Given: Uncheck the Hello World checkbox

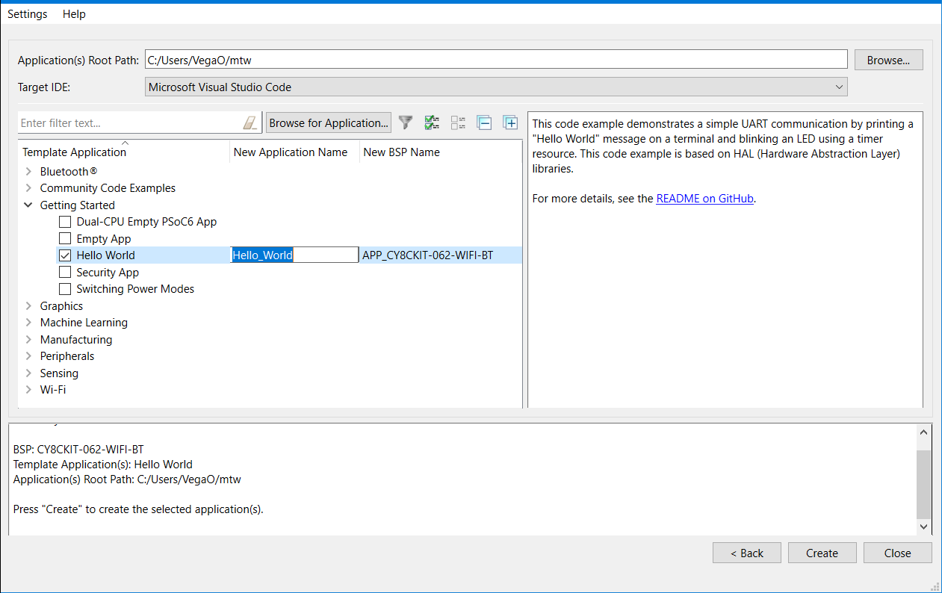Looking at the screenshot, I should 65,255.
